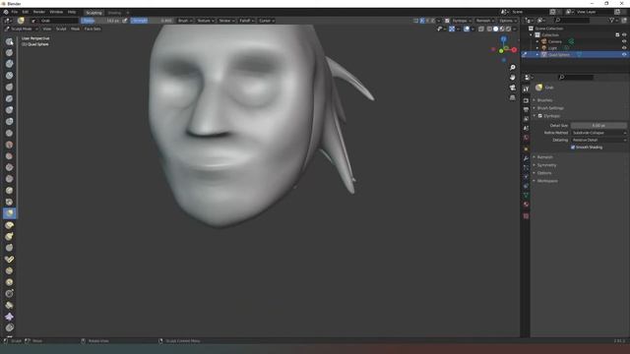Image resolution: width=630 pixels, height=354 pixels.
Task: Toggle visibility eye for Light
Action: (x=624, y=48)
